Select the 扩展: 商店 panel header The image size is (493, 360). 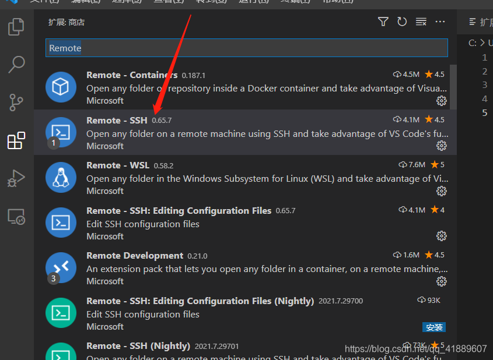pyautogui.click(x=67, y=22)
